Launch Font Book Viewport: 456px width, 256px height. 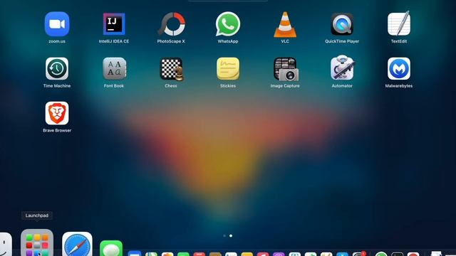114,68
